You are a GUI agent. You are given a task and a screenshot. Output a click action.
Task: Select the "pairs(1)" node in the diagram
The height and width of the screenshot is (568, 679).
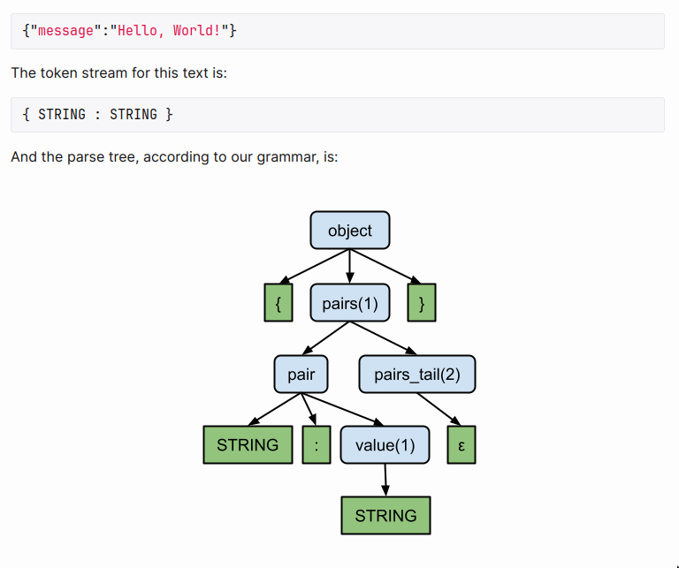coord(349,303)
